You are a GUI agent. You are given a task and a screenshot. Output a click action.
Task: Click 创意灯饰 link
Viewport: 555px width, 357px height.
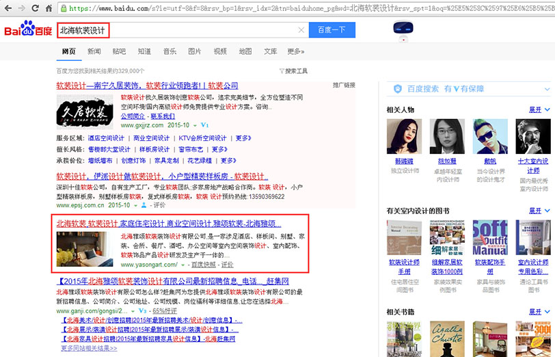pos(133,161)
